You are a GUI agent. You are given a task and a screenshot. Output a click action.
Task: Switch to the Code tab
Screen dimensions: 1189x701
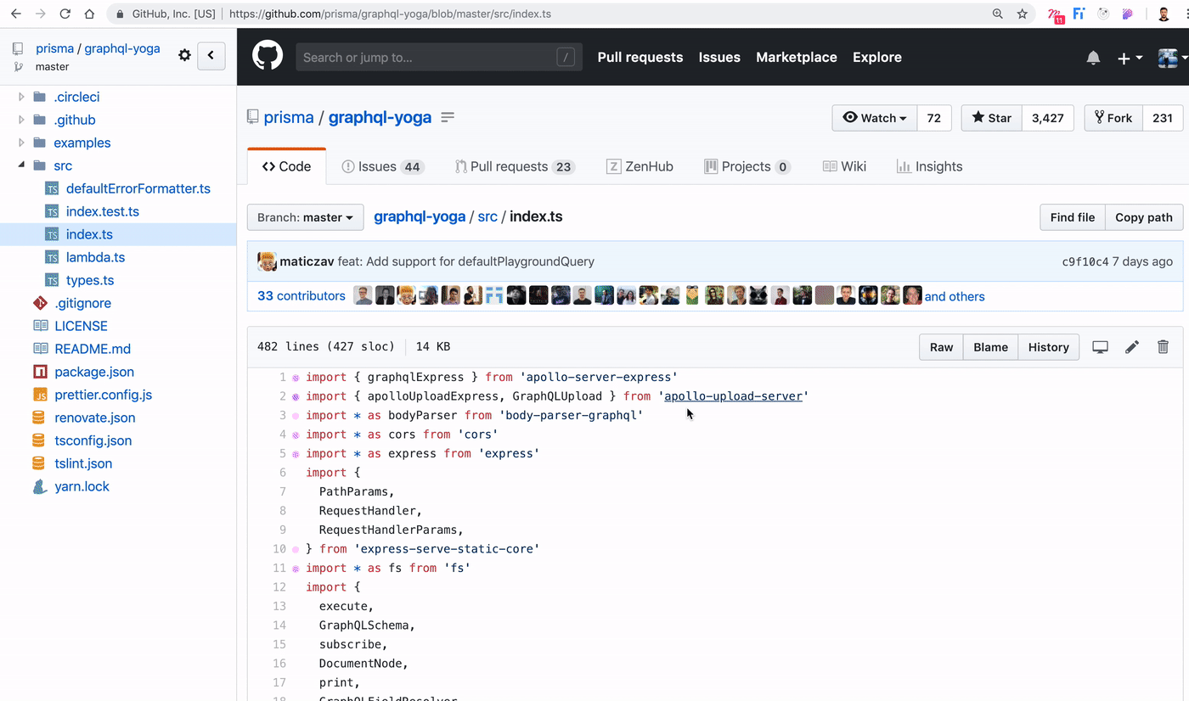click(286, 166)
